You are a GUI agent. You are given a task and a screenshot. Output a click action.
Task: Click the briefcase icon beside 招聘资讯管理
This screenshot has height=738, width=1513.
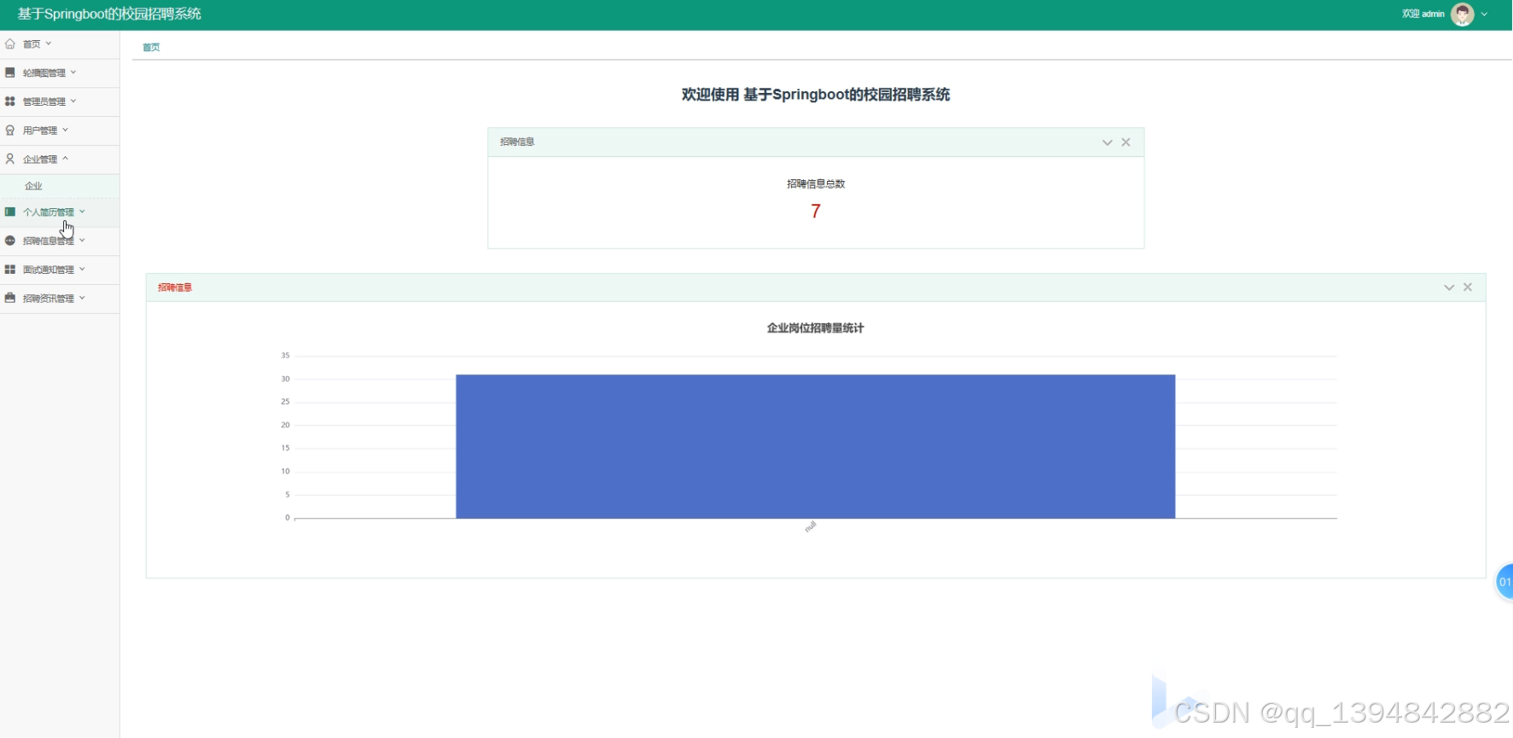tap(10, 298)
